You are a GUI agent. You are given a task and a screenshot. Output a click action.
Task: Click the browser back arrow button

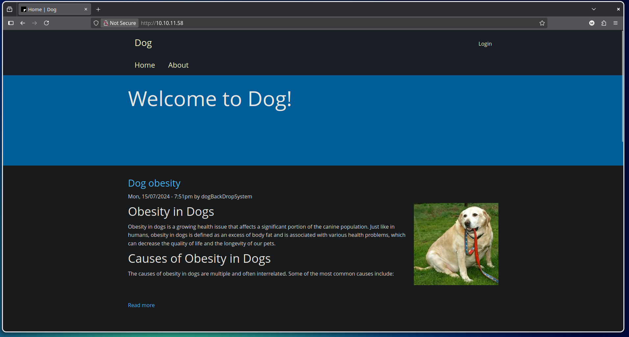23,23
